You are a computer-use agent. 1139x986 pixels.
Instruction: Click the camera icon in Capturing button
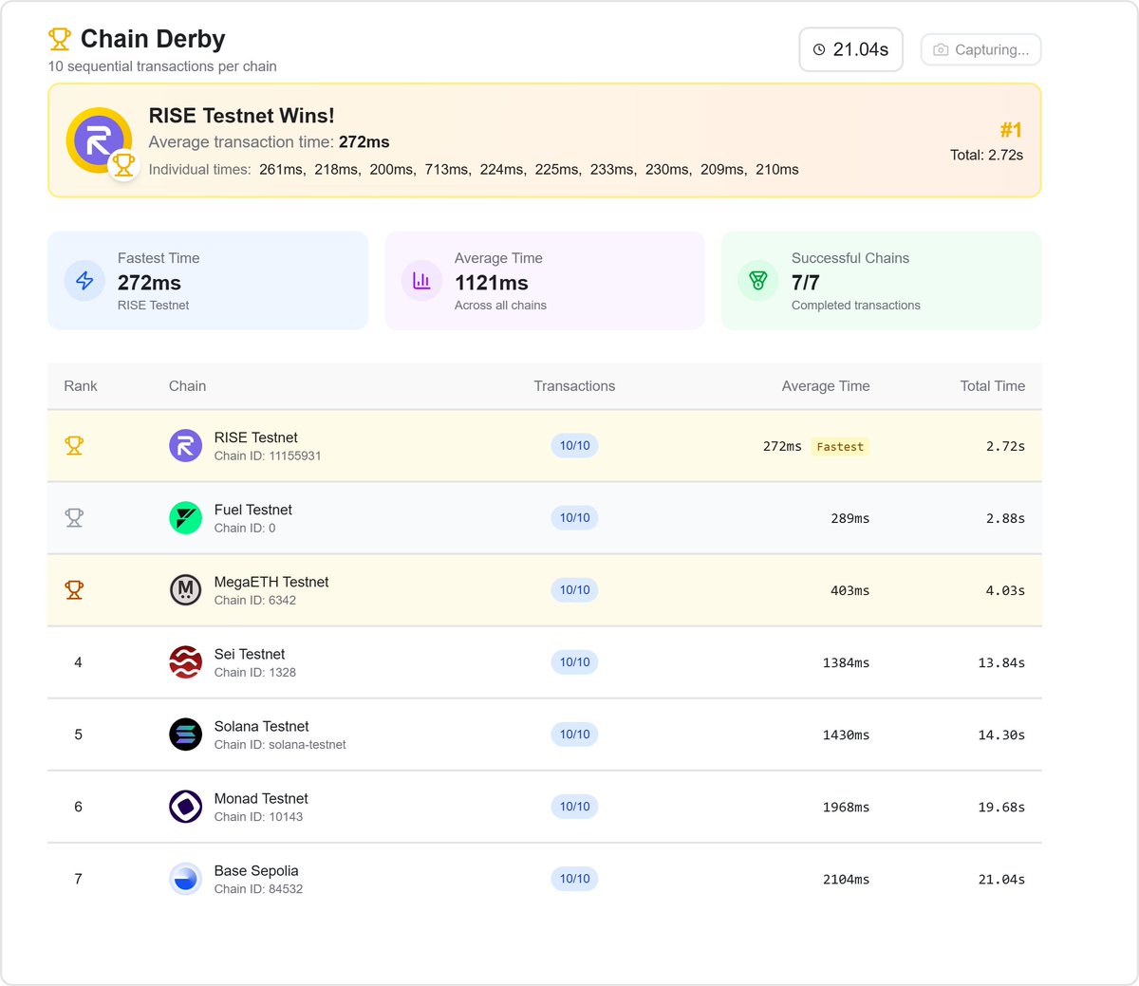941,49
